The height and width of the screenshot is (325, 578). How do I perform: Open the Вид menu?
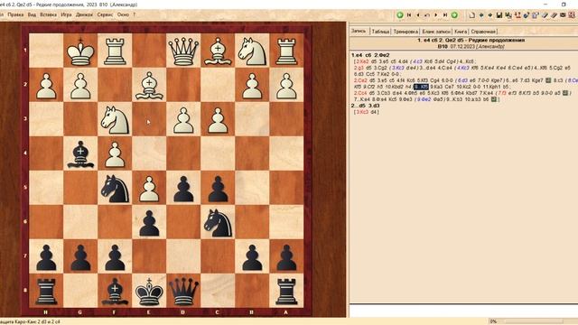point(33,14)
